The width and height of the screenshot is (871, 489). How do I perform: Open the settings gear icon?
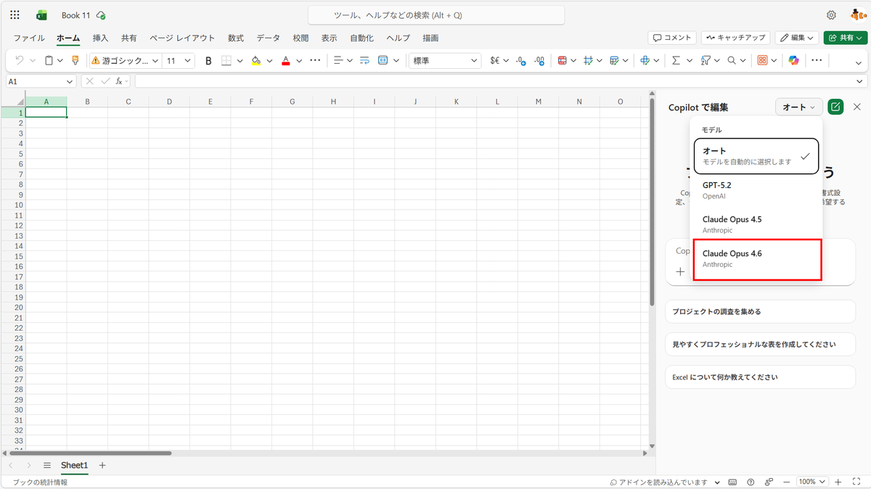[831, 15]
